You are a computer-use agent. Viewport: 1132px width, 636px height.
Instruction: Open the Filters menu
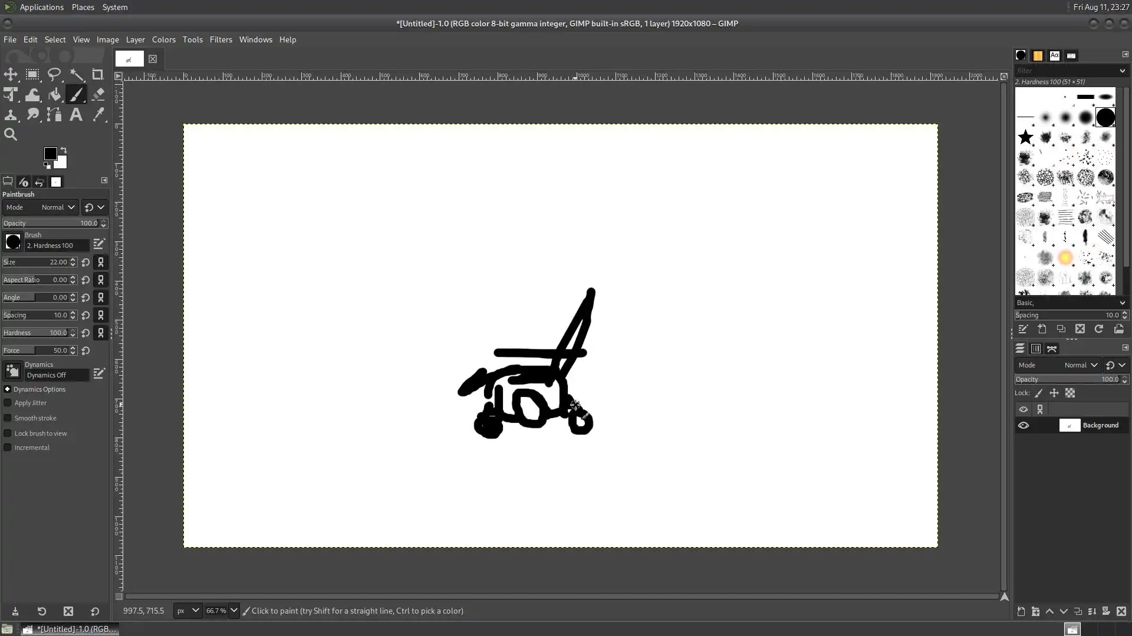click(x=221, y=39)
